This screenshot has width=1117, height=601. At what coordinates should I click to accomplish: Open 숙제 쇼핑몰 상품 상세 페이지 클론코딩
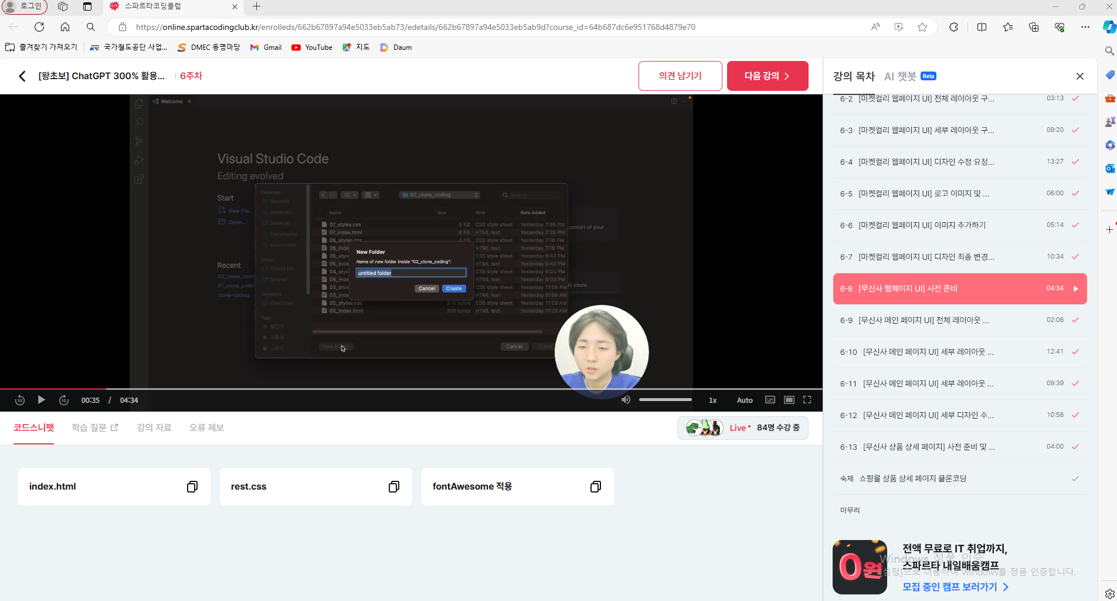pos(960,478)
